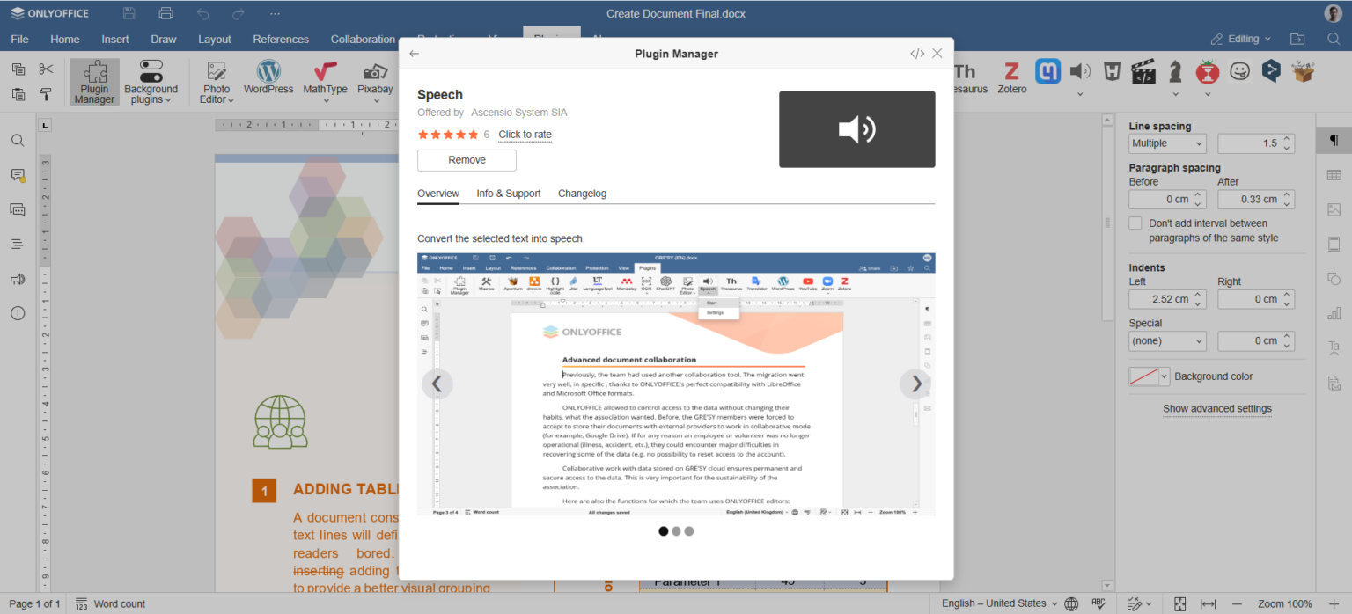The width and height of the screenshot is (1352, 614).
Task: Launch the WordPress plugin
Action: (268, 77)
